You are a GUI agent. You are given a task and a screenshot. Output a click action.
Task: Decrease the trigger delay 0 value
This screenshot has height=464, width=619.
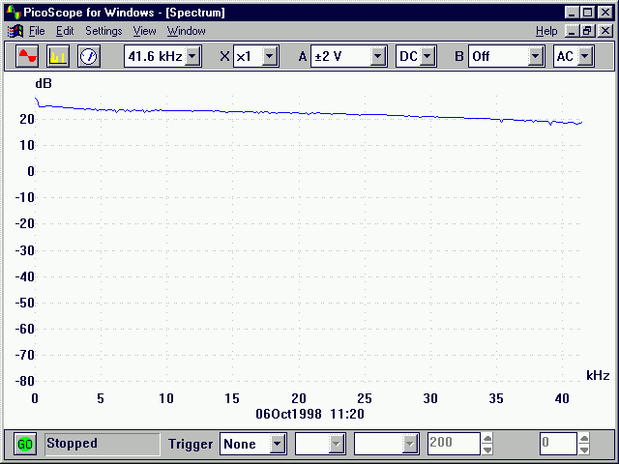(584, 449)
